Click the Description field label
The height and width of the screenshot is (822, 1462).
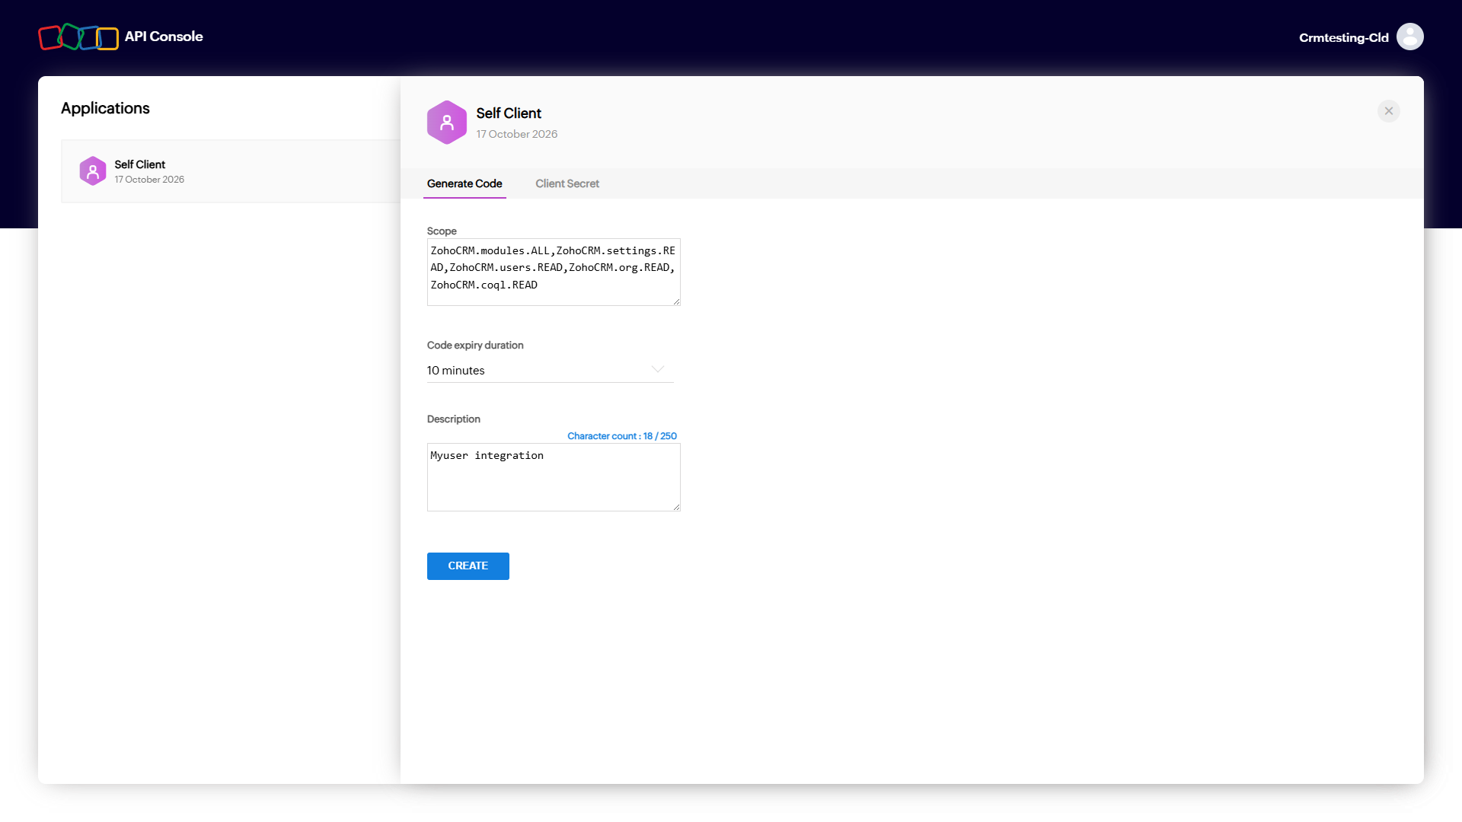click(x=453, y=419)
